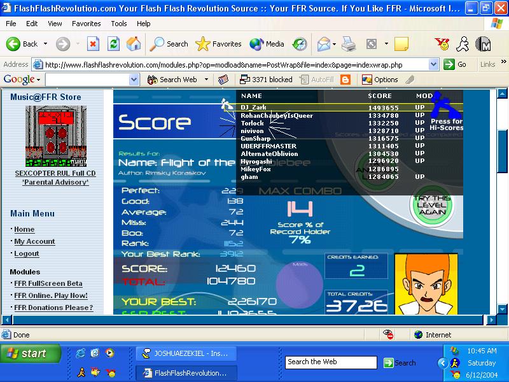Open the Search Web dropdown arrow
This screenshot has width=509, height=382.
(x=206, y=80)
